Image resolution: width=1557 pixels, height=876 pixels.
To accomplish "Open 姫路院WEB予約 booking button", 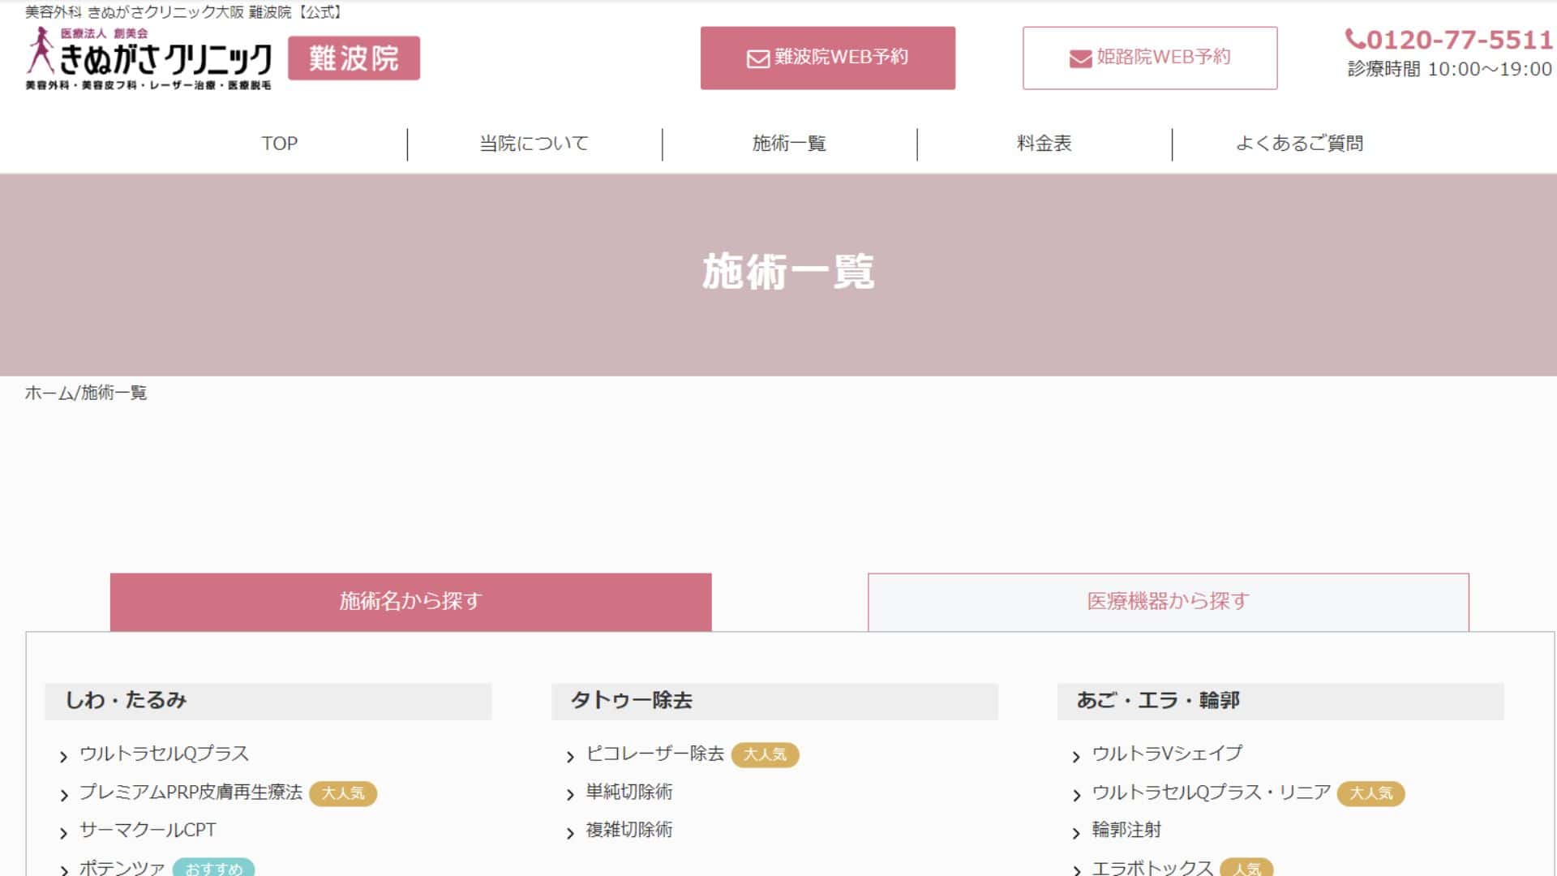I will pos(1150,58).
